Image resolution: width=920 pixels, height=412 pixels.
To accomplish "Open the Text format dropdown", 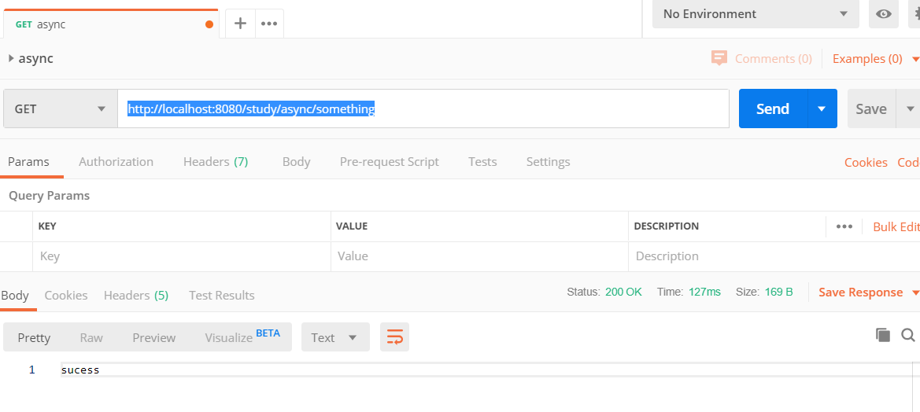I will click(x=335, y=337).
